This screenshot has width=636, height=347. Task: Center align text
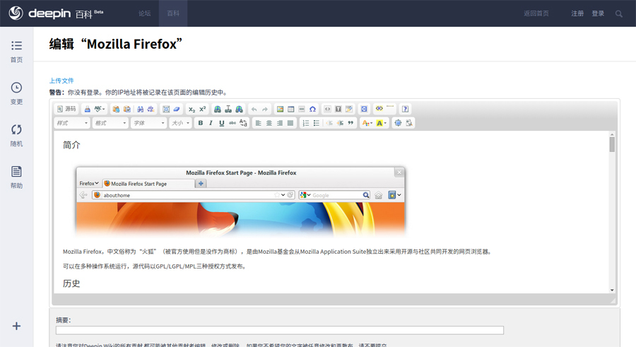coord(269,123)
